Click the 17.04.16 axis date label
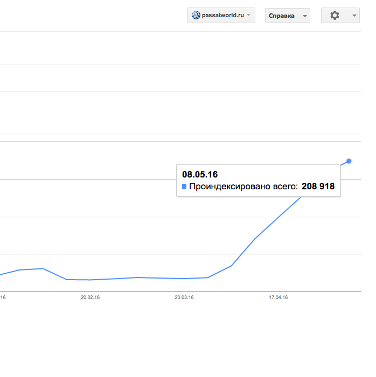 [x=278, y=297]
